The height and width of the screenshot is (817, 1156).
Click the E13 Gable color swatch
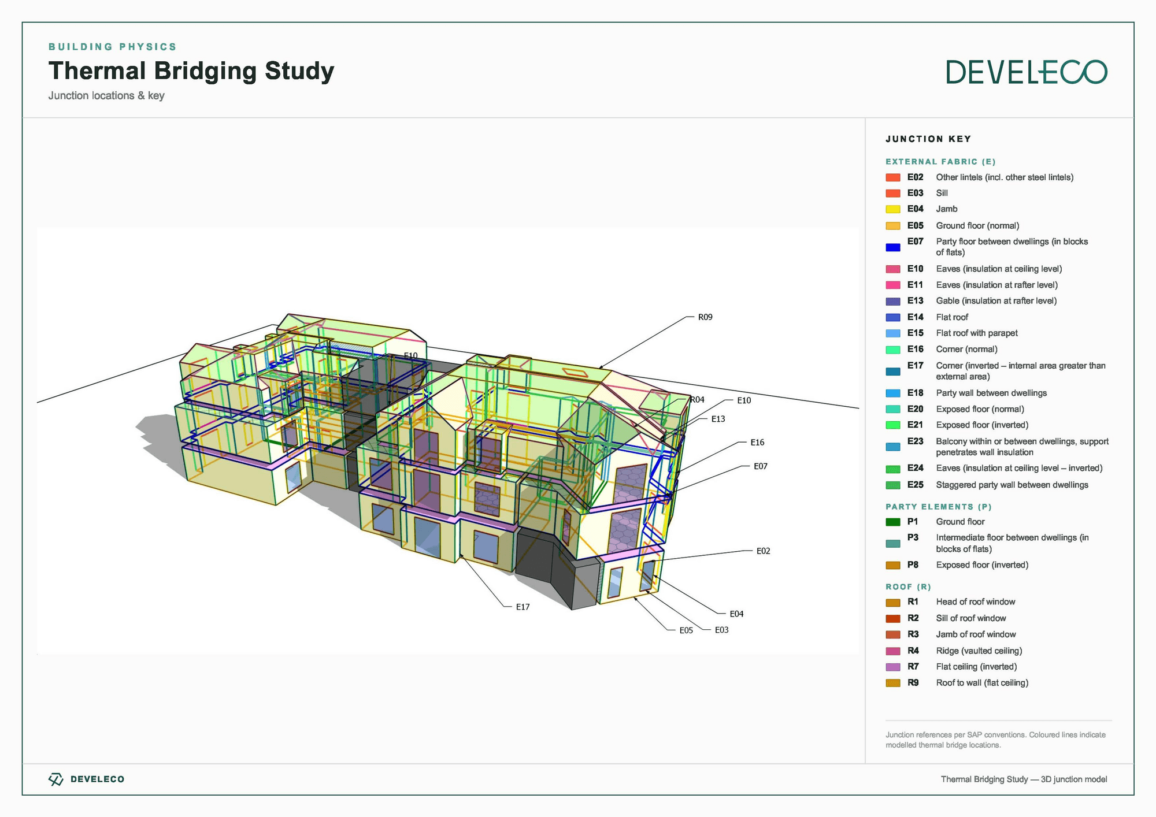(x=893, y=301)
